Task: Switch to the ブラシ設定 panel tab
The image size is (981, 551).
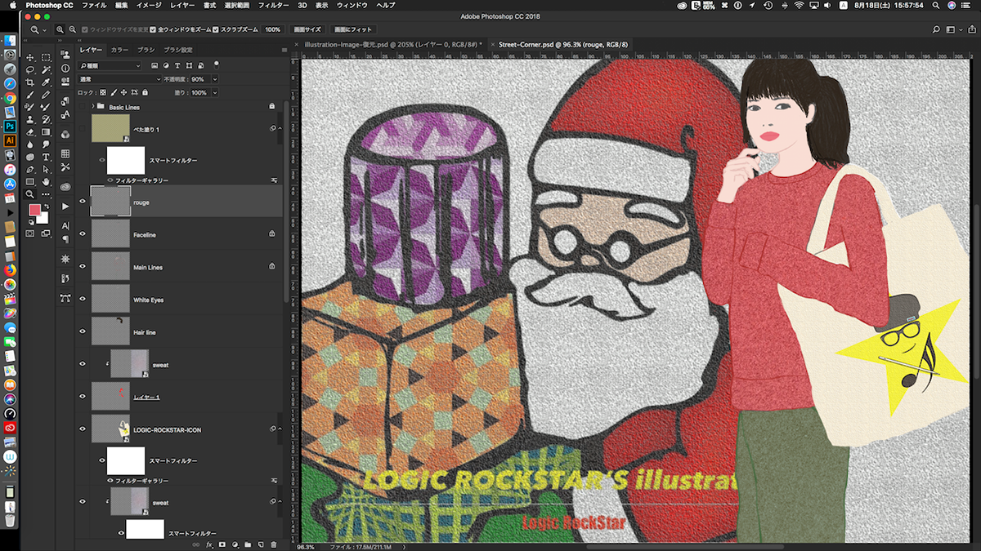Action: point(177,50)
